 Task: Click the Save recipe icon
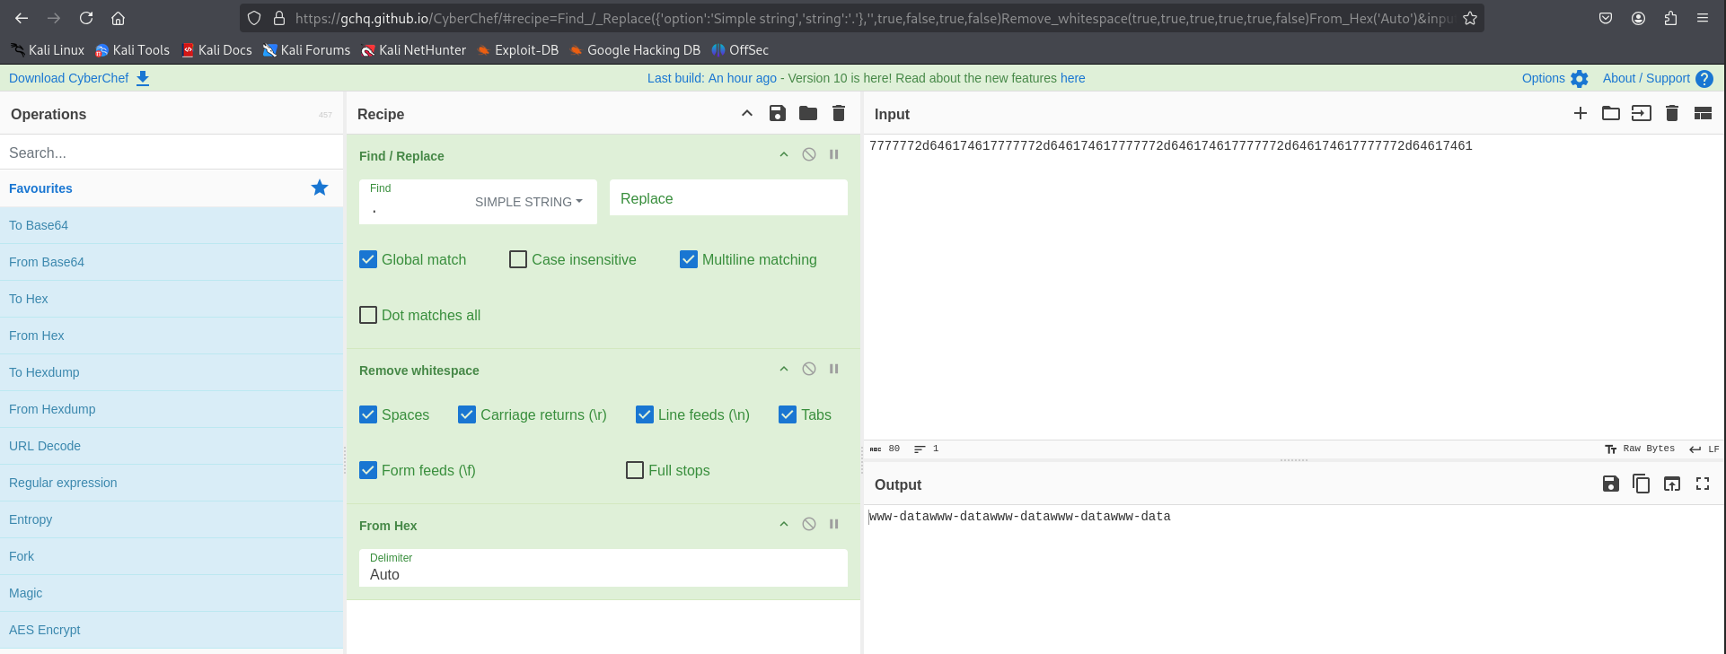coord(778,113)
